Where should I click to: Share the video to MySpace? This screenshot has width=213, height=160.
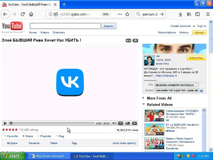coord(12,143)
